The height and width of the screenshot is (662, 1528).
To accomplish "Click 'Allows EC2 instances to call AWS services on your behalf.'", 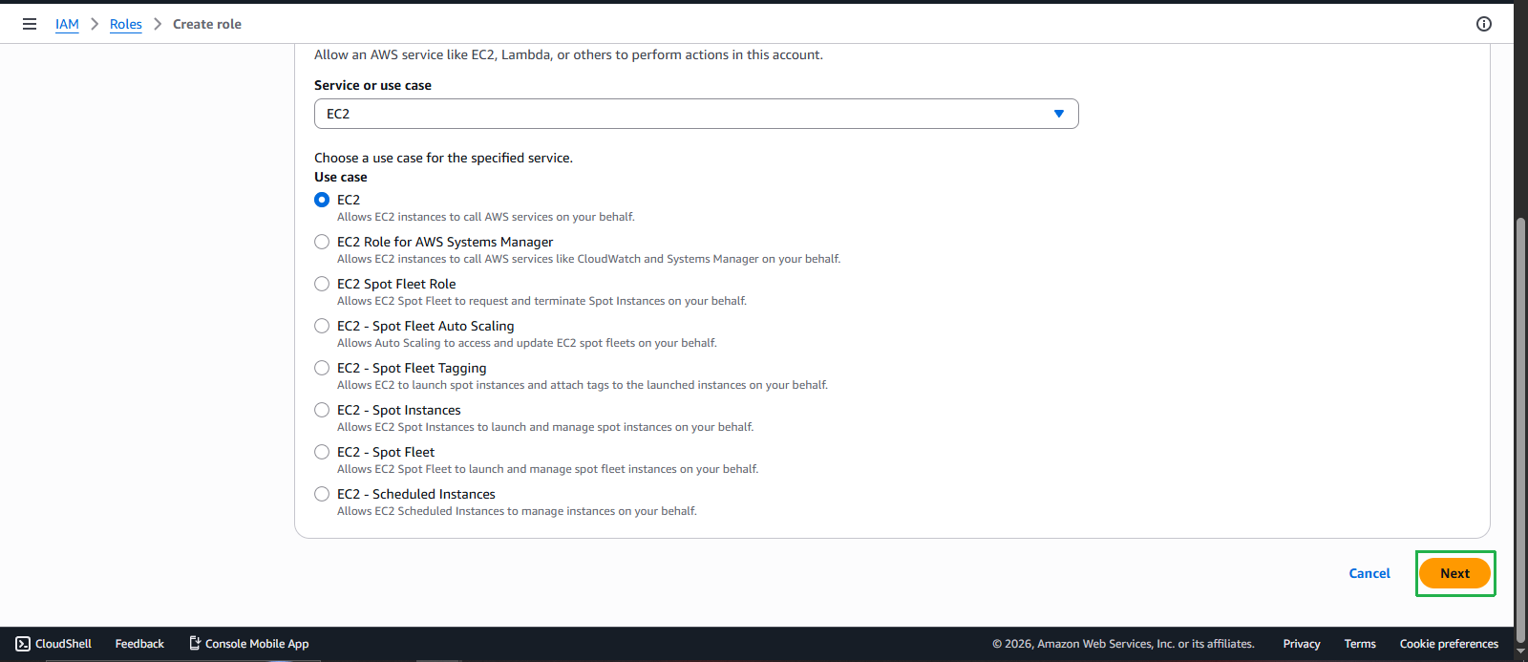I will 485,217.
